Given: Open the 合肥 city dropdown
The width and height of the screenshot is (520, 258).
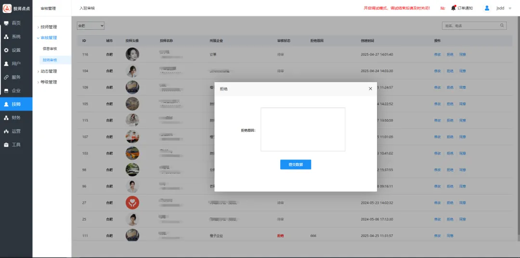Looking at the screenshot, I should tap(91, 25).
